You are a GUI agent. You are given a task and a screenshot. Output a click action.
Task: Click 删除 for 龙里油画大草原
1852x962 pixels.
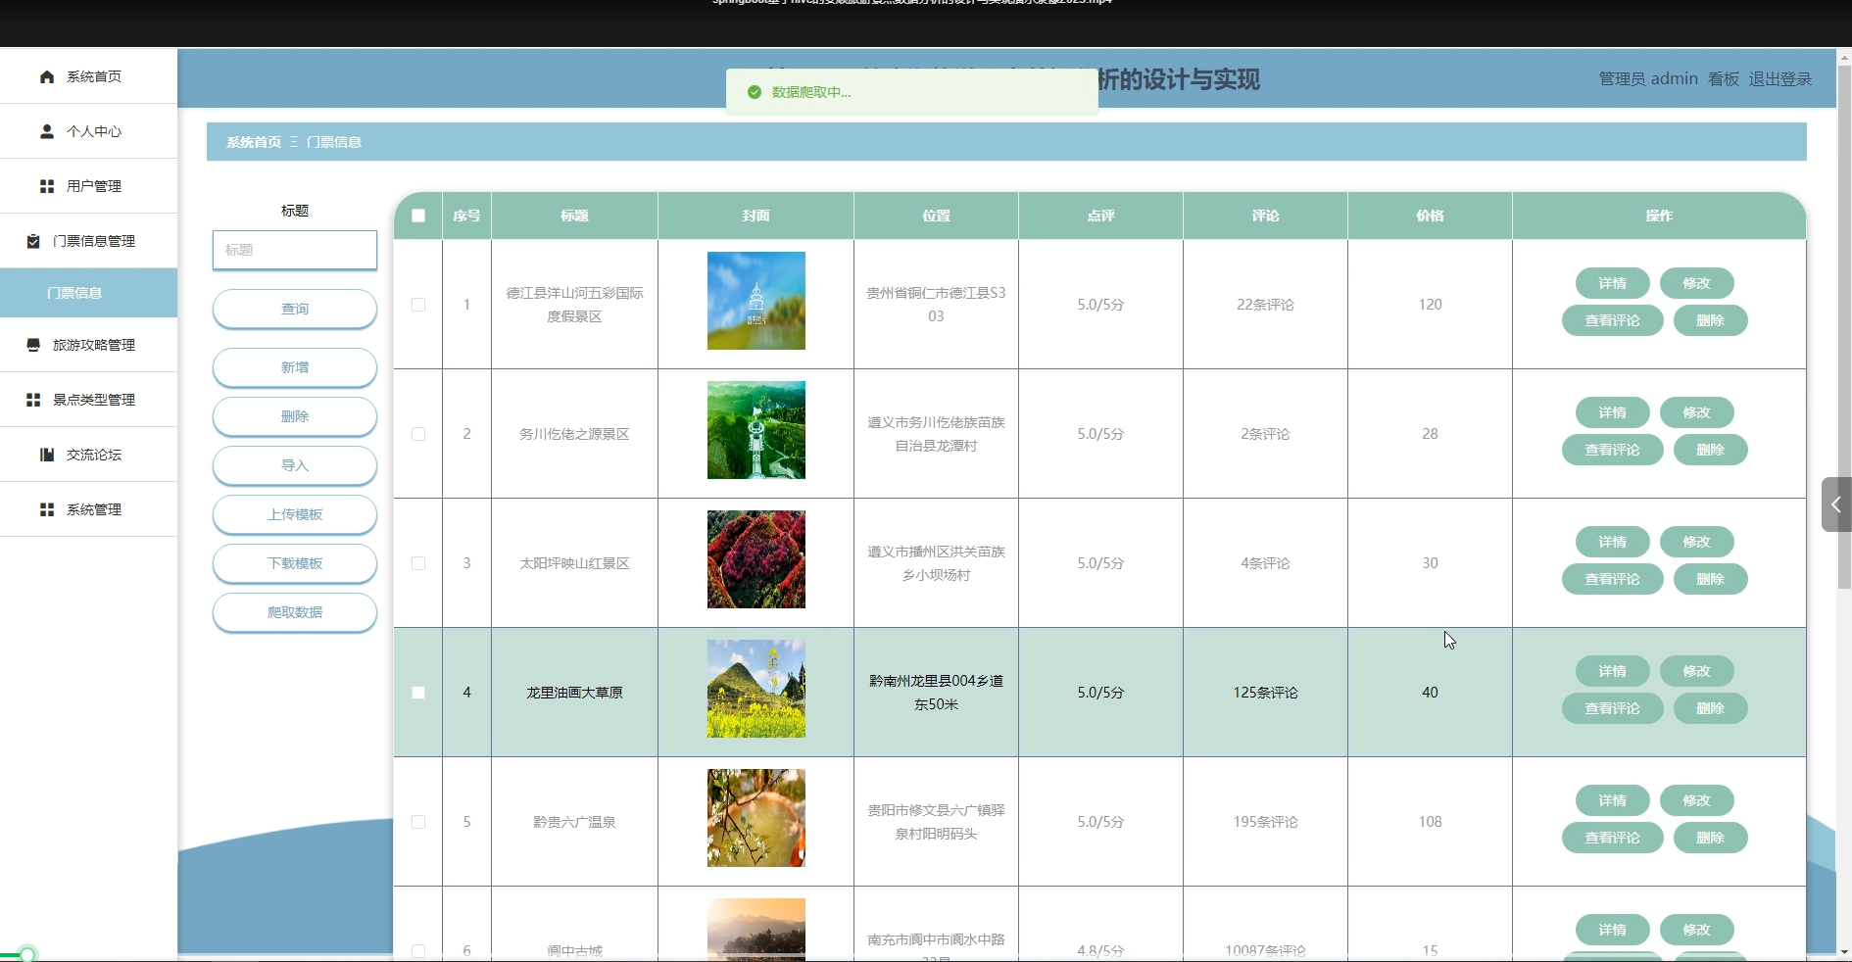point(1711,708)
